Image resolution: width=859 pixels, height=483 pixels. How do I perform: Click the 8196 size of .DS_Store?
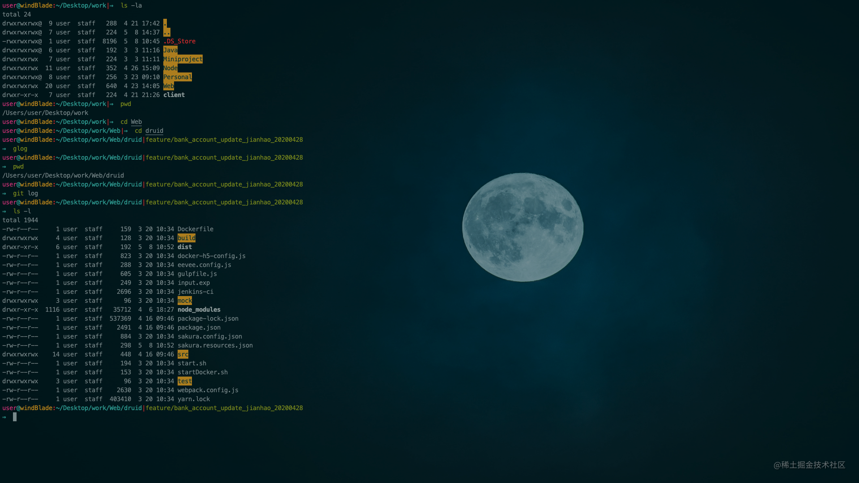click(x=110, y=41)
